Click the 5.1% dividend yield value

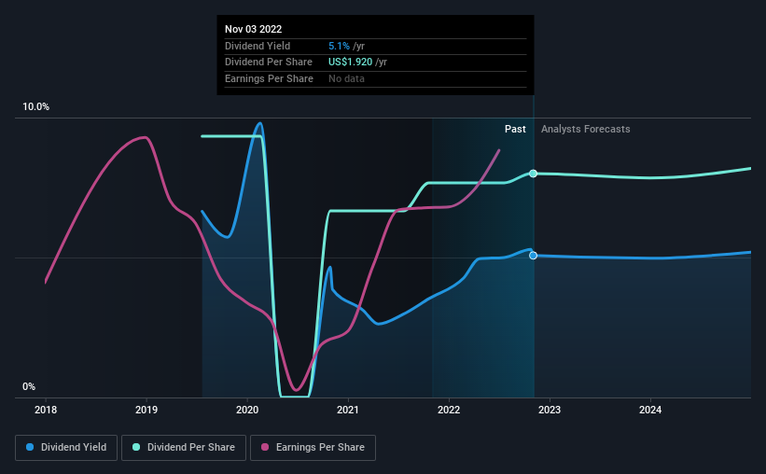click(339, 46)
